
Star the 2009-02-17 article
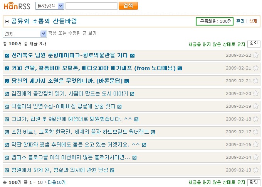point(256,131)
